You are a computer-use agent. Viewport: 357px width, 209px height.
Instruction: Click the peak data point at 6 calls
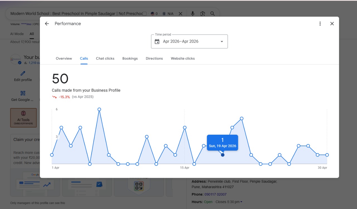point(99,109)
